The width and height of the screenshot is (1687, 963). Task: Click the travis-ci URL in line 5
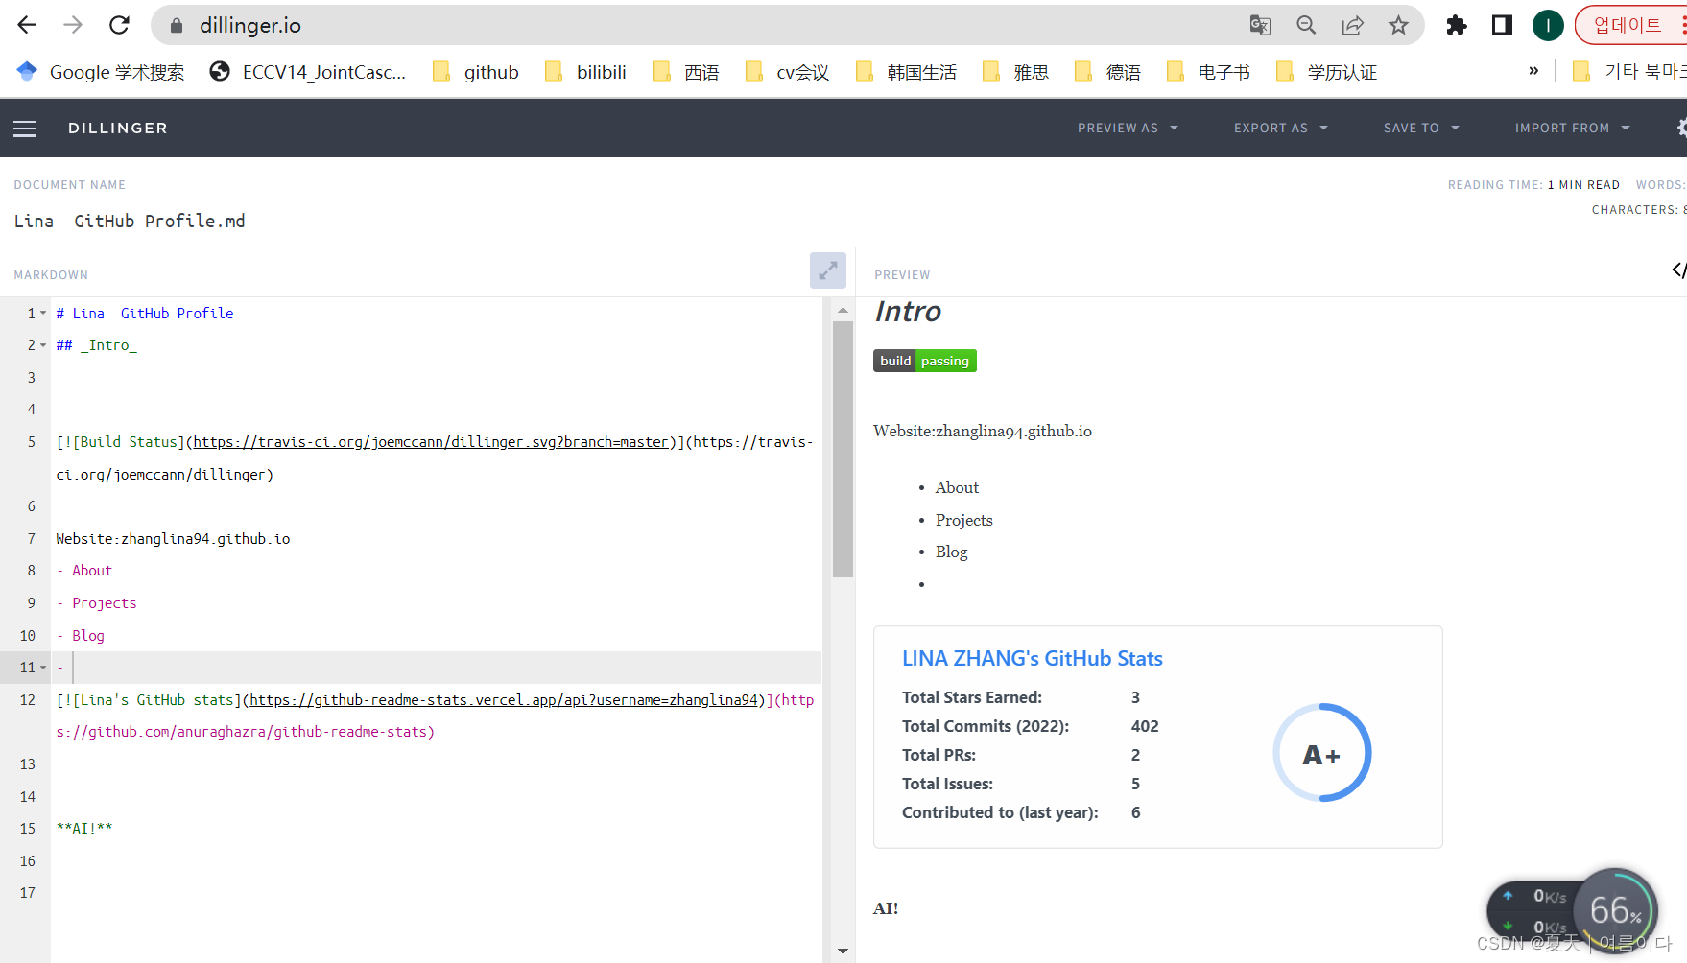431,442
